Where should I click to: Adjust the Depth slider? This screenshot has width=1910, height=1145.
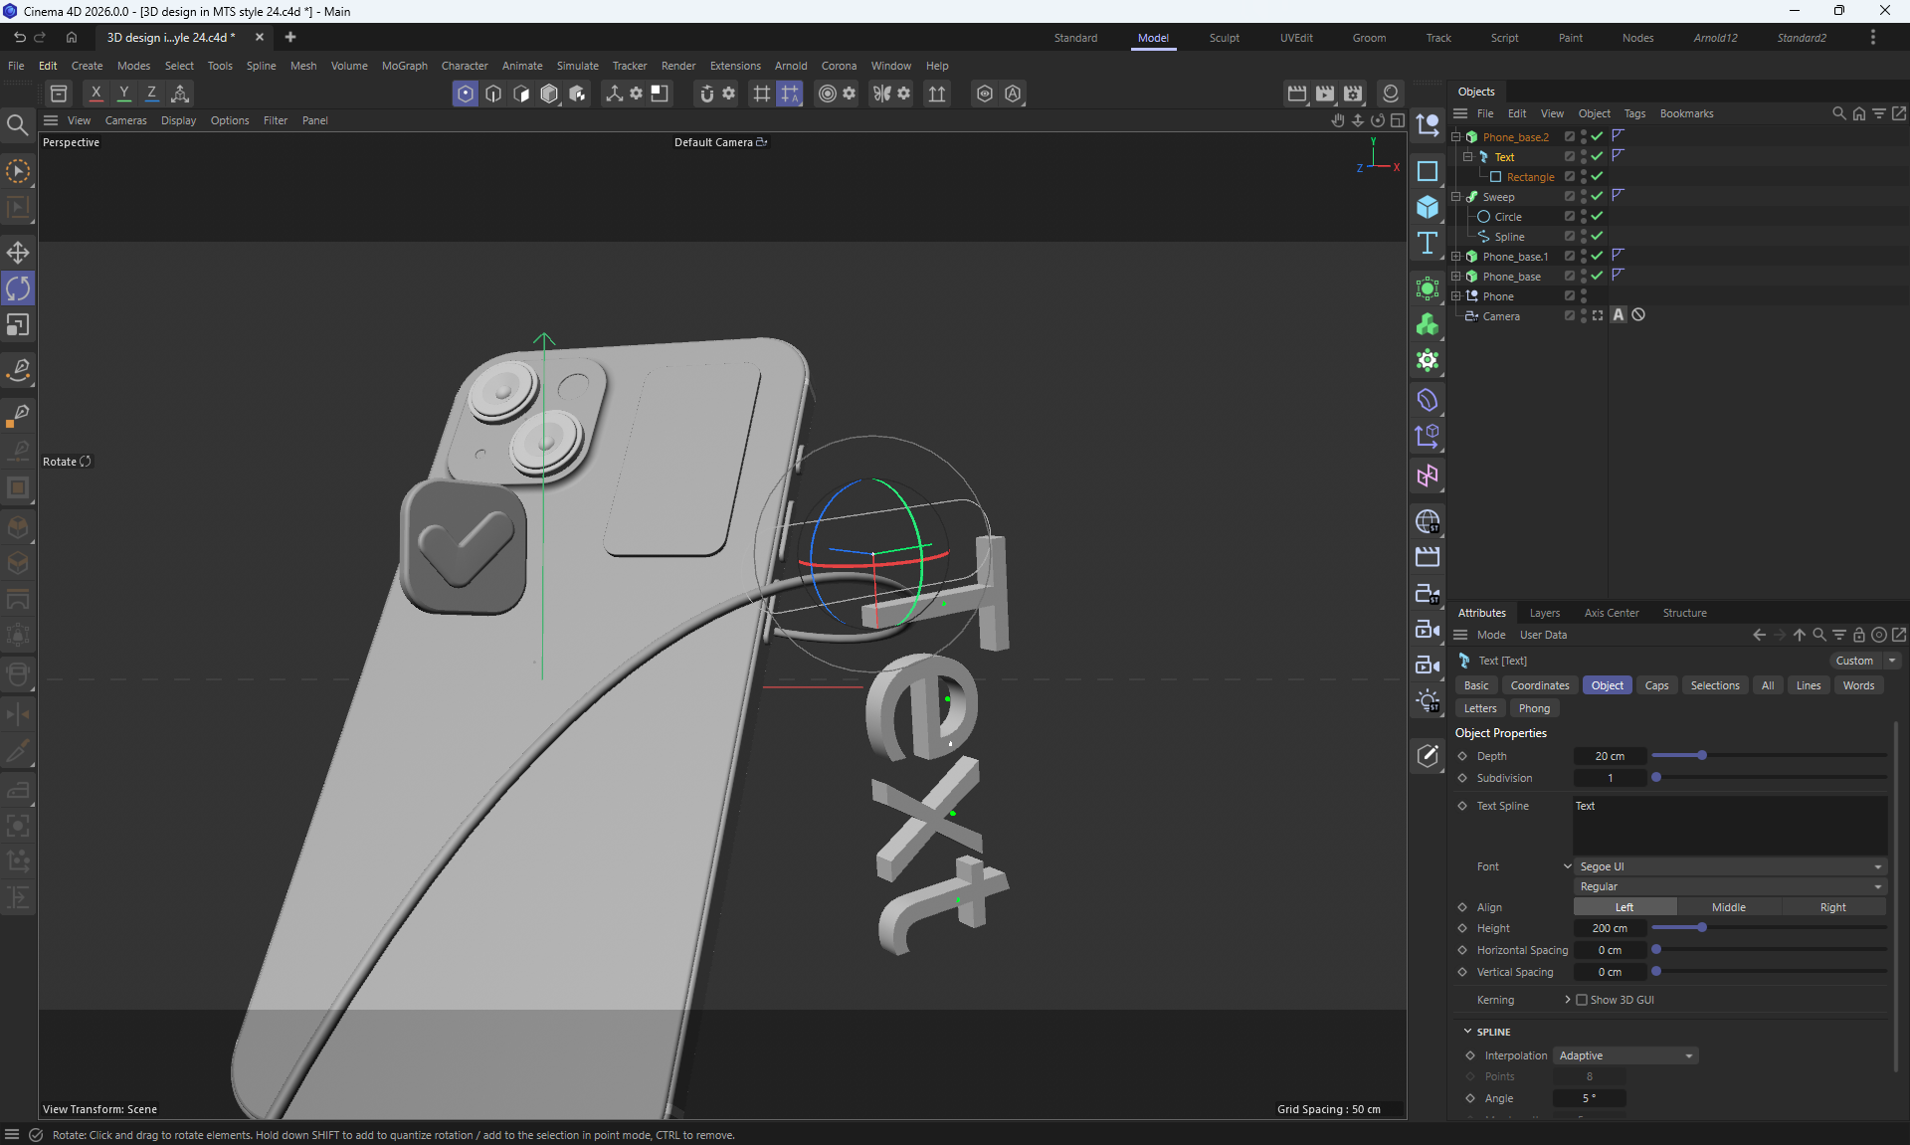point(1702,756)
